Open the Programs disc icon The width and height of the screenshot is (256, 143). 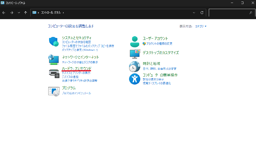click(x=54, y=92)
